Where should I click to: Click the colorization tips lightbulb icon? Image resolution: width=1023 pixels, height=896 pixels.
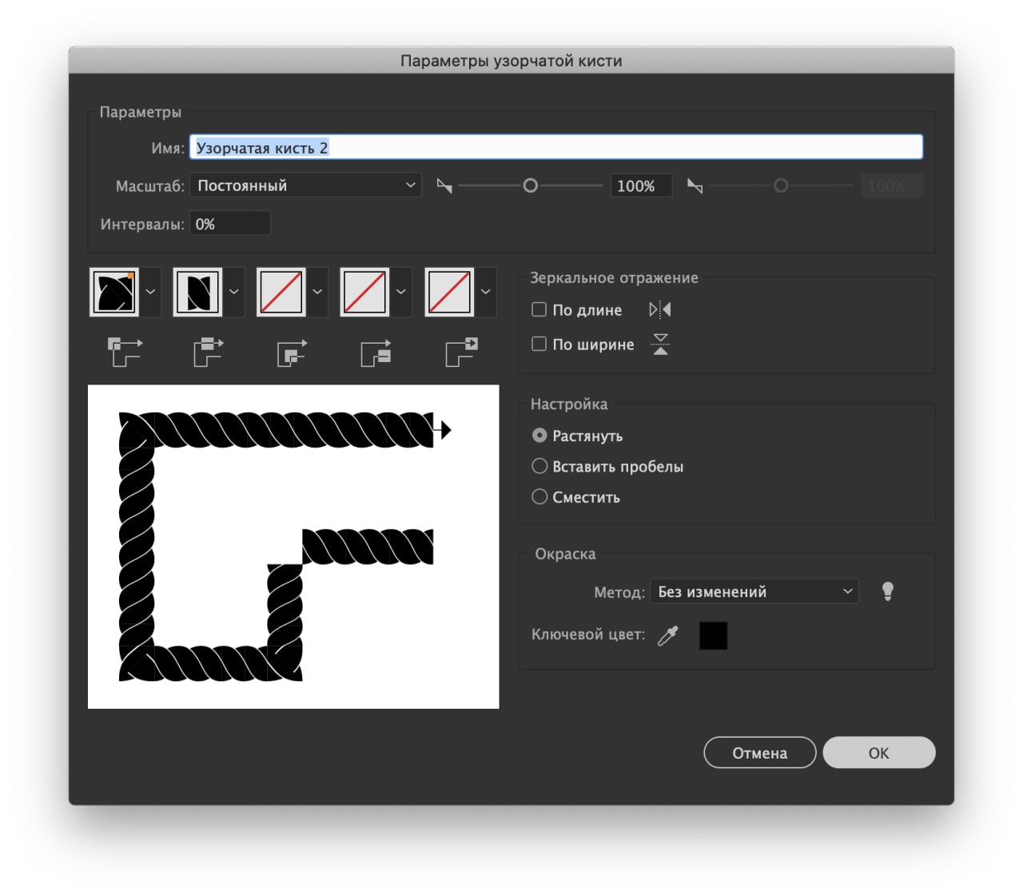(887, 591)
